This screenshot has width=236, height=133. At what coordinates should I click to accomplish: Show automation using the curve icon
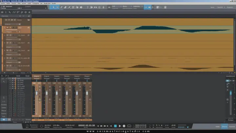pyautogui.click(x=14, y=12)
